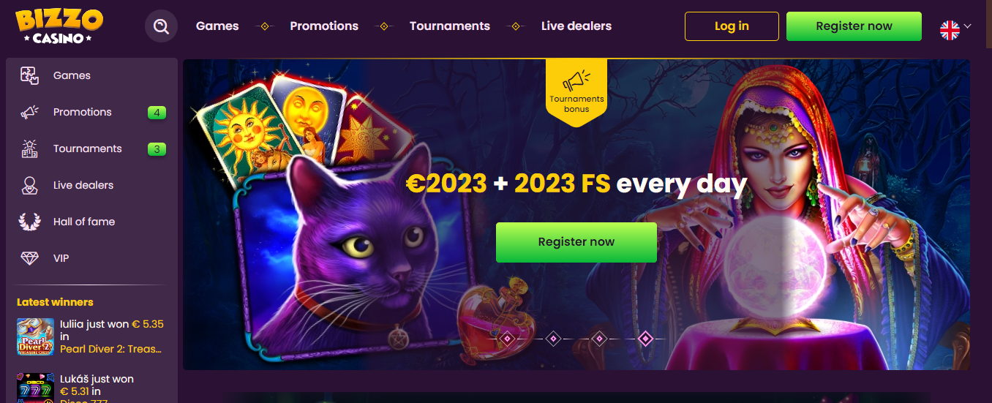Open Live dealers via sidebar dealer icon
Image resolution: width=992 pixels, height=403 pixels.
point(29,185)
